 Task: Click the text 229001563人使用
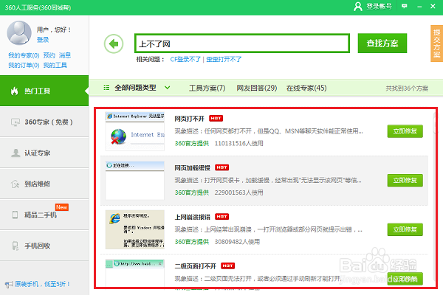[x=238, y=192]
